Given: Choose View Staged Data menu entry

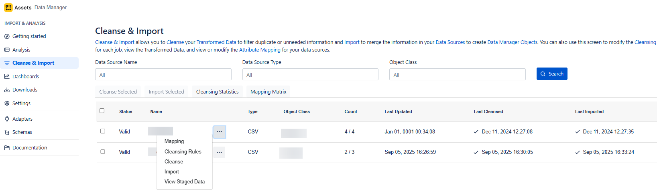Looking at the screenshot, I should pos(184,182).
